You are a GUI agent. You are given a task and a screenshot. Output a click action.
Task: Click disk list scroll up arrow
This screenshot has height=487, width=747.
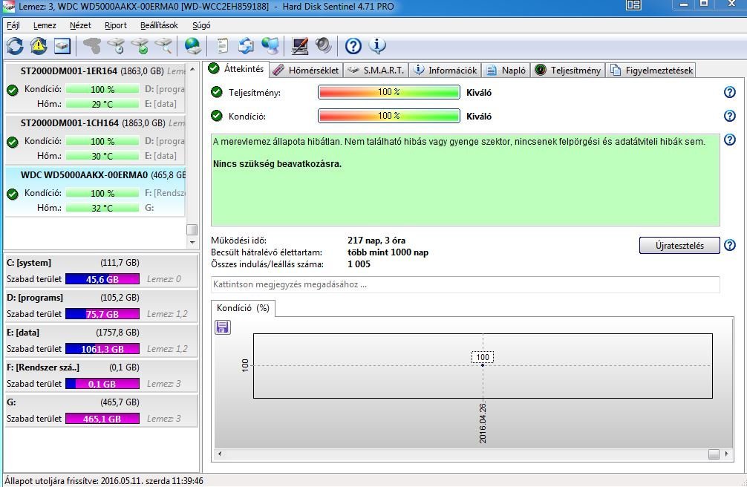pyautogui.click(x=192, y=69)
